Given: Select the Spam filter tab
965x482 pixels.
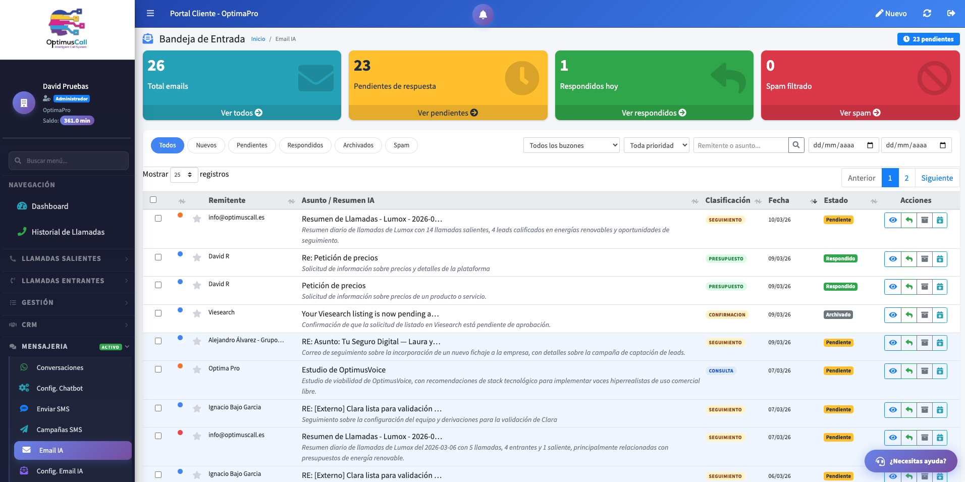Looking at the screenshot, I should pyautogui.click(x=401, y=145).
